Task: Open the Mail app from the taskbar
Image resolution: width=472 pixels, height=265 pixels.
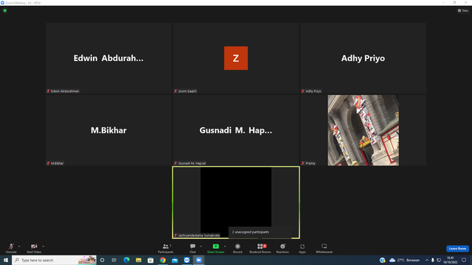Action: click(x=175, y=260)
